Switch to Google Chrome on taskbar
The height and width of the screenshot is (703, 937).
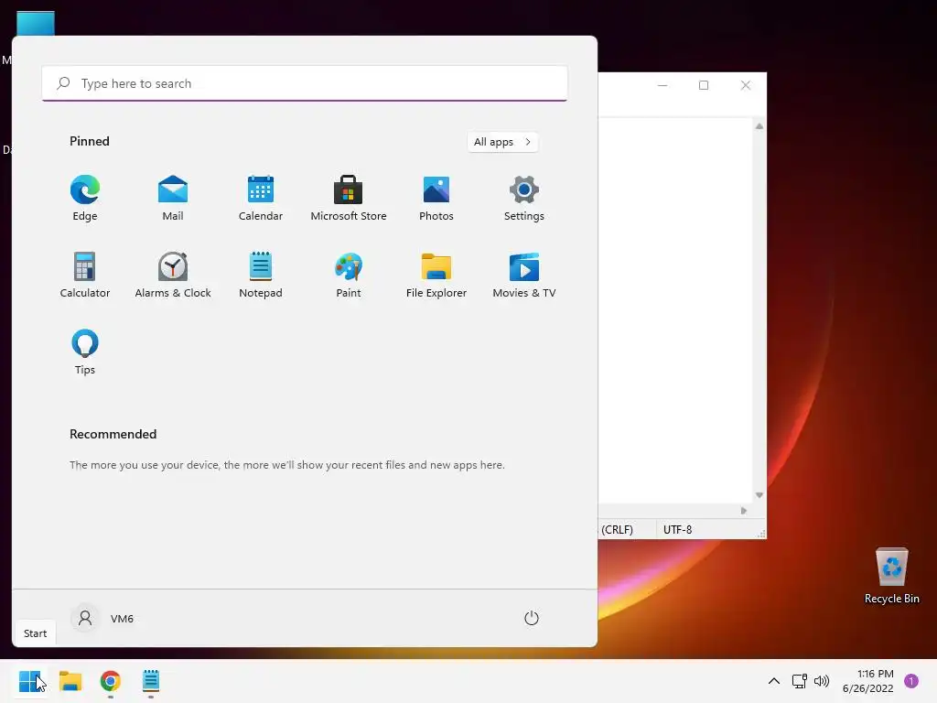(111, 681)
